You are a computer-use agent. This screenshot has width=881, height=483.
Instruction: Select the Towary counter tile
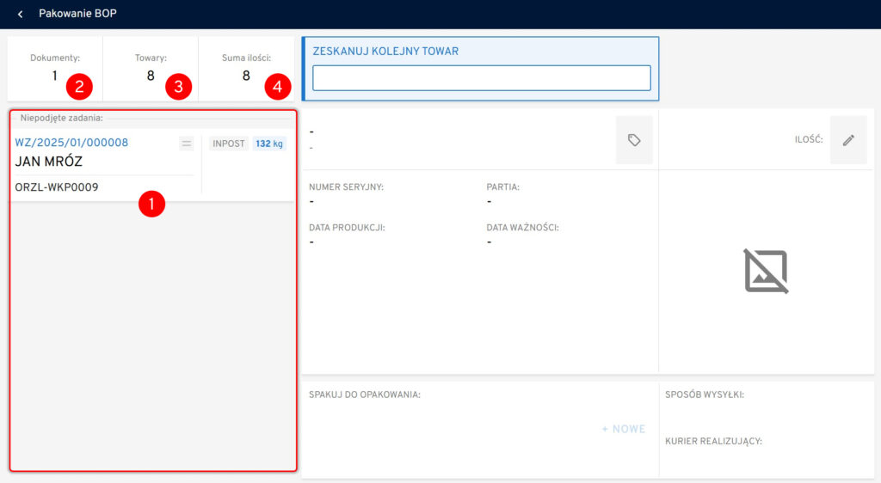click(x=151, y=68)
